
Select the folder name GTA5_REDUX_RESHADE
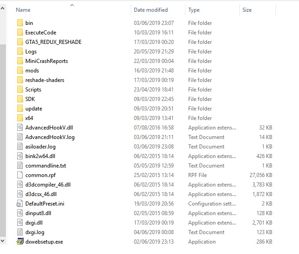point(53,42)
